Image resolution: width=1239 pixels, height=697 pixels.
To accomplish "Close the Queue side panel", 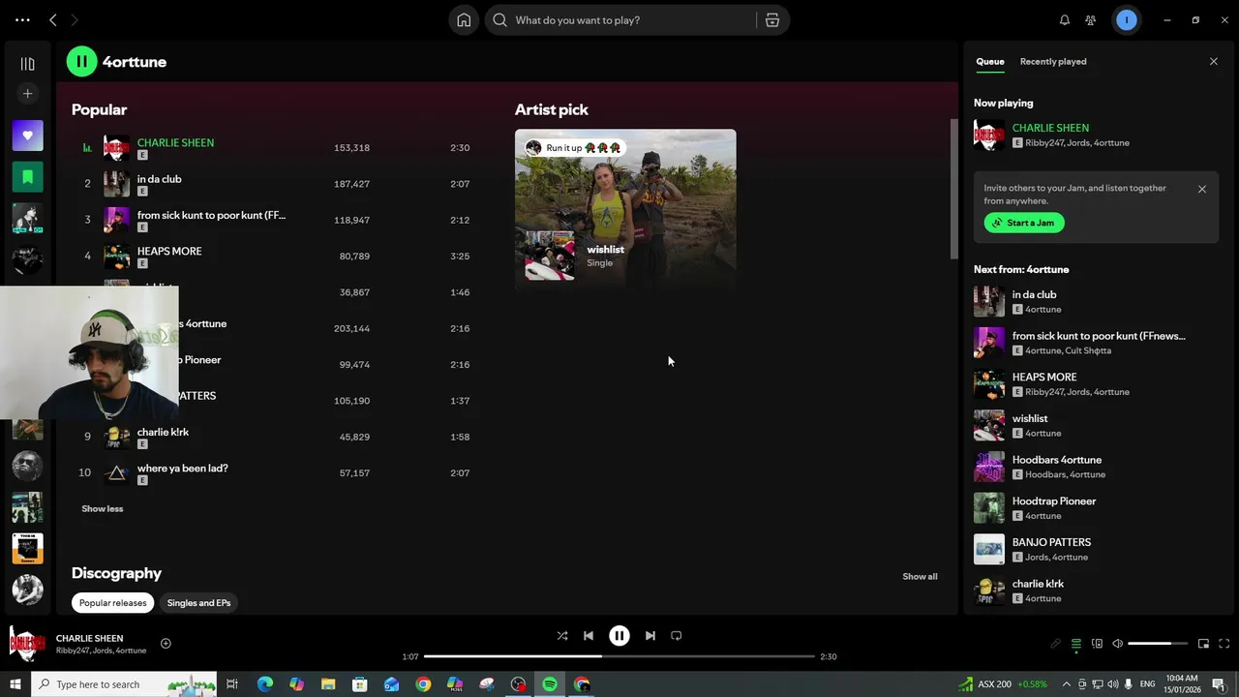I will (1214, 62).
